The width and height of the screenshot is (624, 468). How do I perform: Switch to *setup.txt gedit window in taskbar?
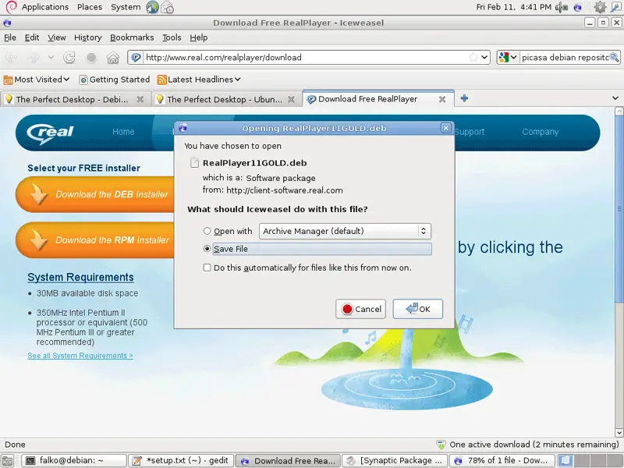(181, 461)
